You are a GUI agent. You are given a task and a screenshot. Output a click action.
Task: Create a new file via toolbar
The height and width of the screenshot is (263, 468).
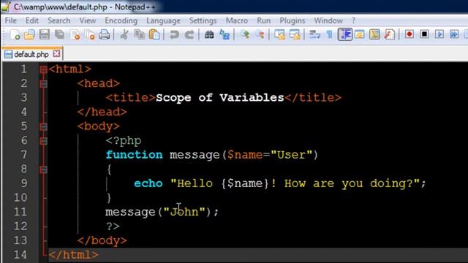coord(15,34)
